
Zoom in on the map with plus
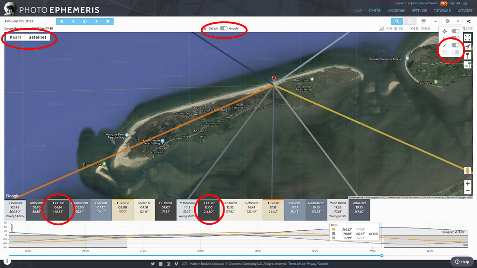[x=468, y=183]
